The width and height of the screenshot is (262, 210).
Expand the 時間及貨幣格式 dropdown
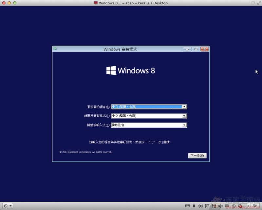point(184,116)
